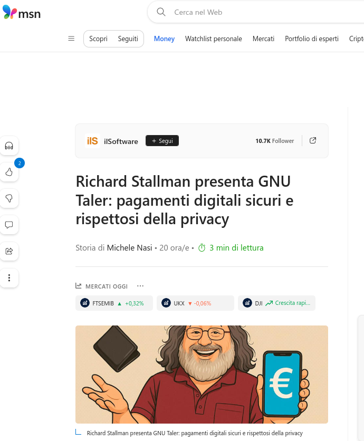This screenshot has height=441, width=364.
Task: Dislike the article with thumbs down
Action: tap(9, 198)
